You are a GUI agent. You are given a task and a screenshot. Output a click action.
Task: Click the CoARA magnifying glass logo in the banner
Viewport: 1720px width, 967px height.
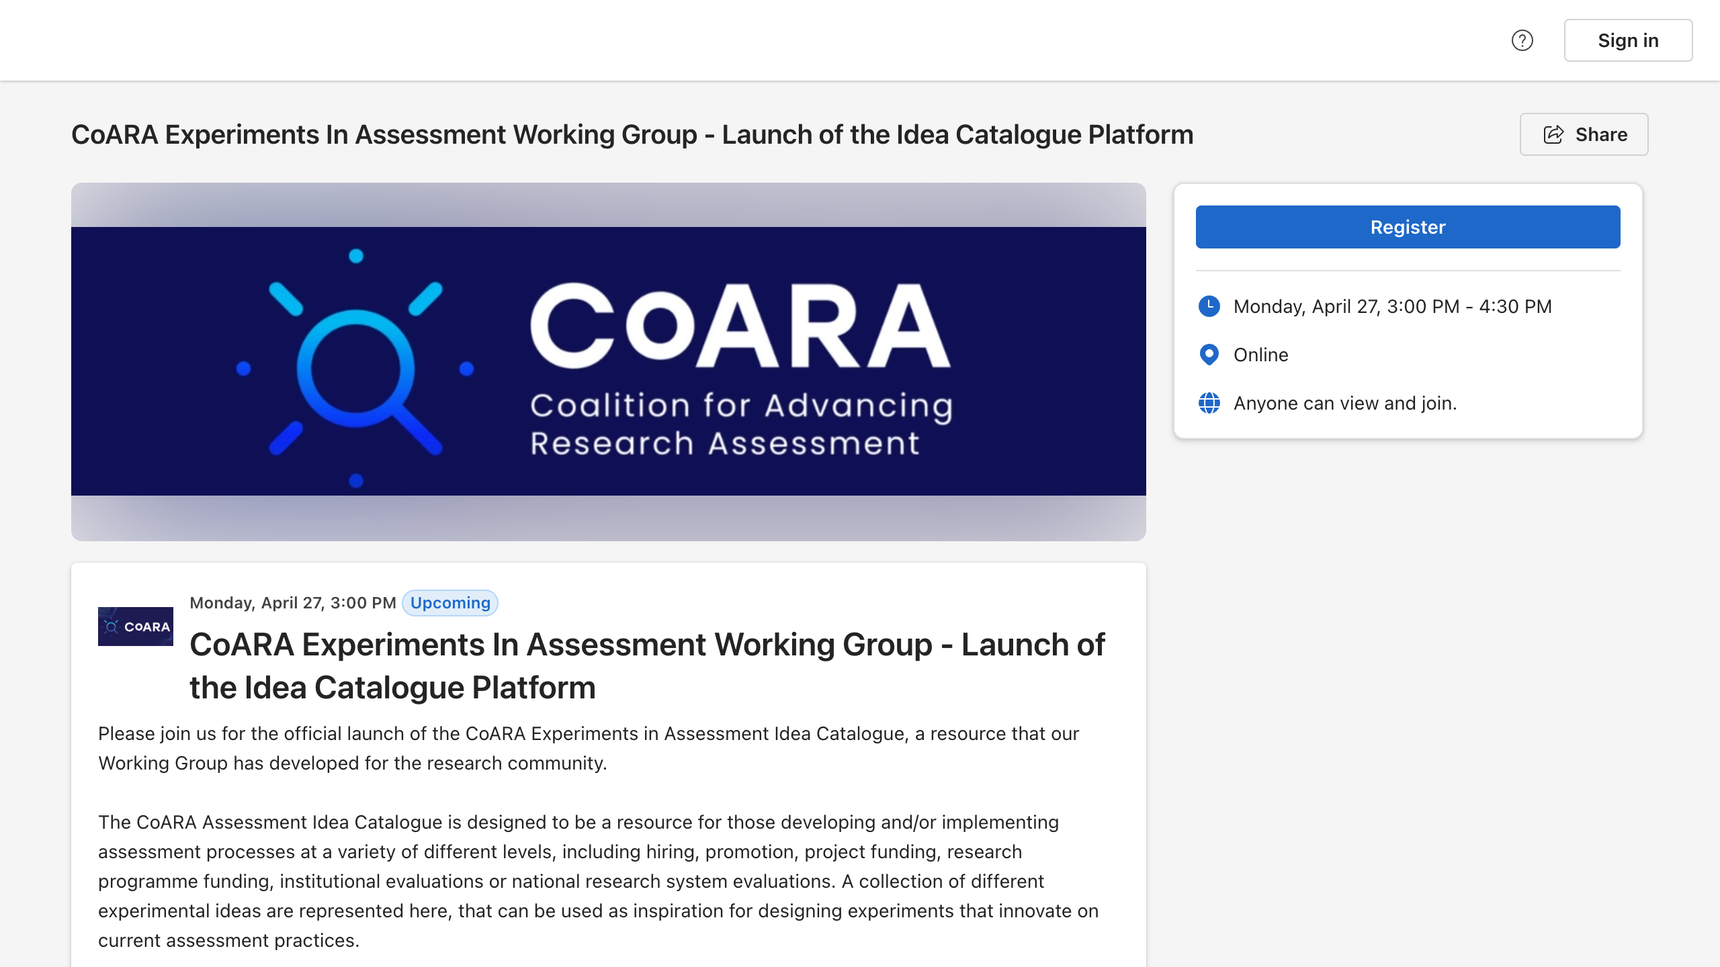pos(354,366)
